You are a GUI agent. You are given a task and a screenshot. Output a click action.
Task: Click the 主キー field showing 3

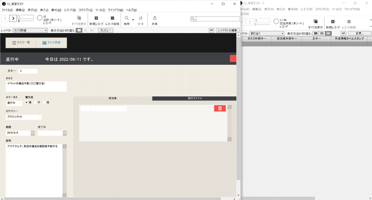point(28,71)
